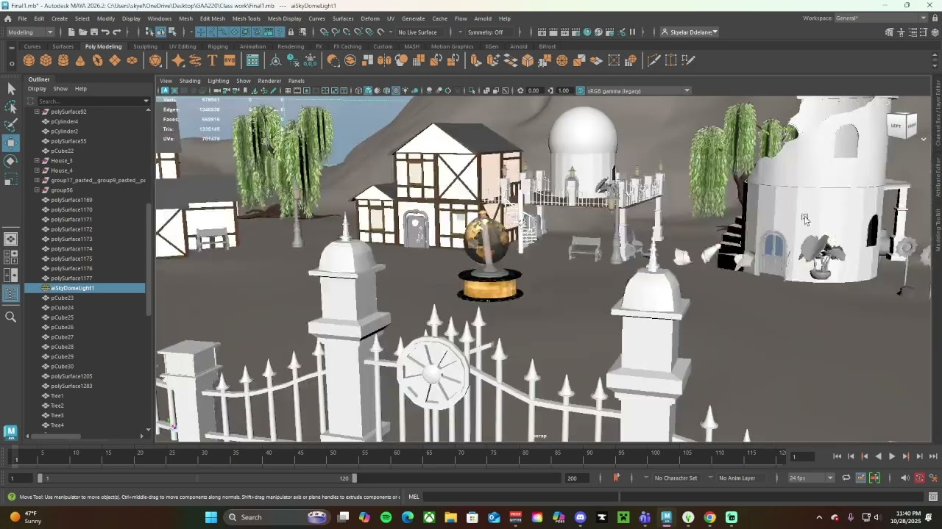Toggle the cached playback icon
This screenshot has width=942, height=529.
[860, 478]
